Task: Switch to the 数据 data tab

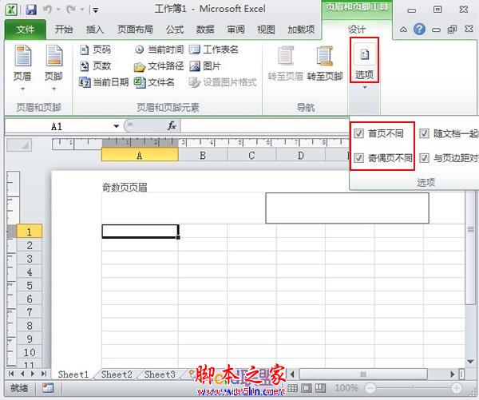Action: click(x=205, y=30)
